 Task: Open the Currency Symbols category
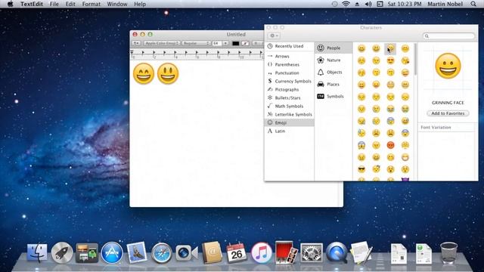(x=289, y=81)
